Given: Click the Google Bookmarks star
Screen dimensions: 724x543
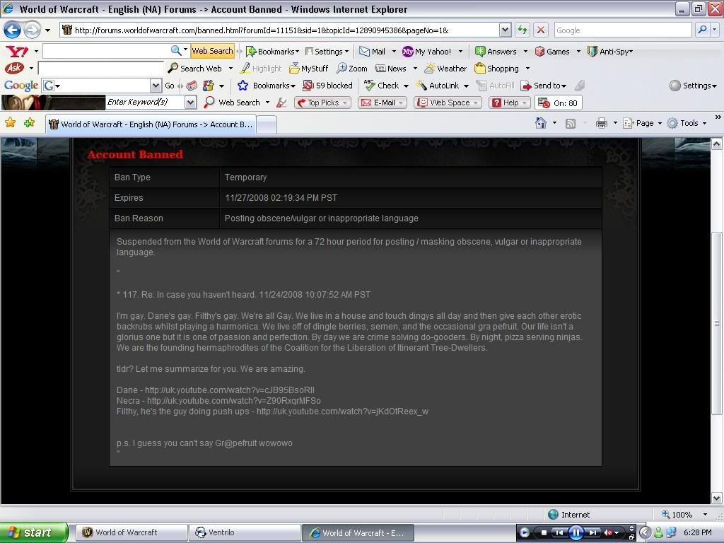Looking at the screenshot, I should click(243, 86).
